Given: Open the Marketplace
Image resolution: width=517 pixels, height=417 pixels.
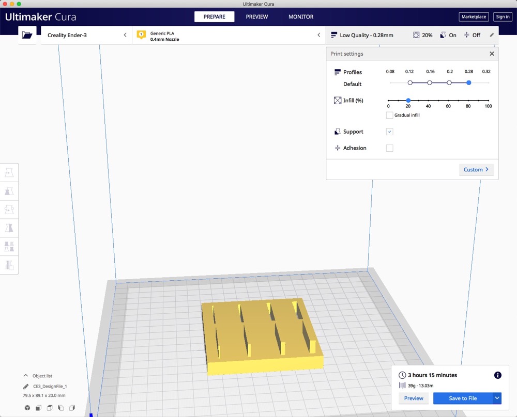Looking at the screenshot, I should click(x=474, y=17).
